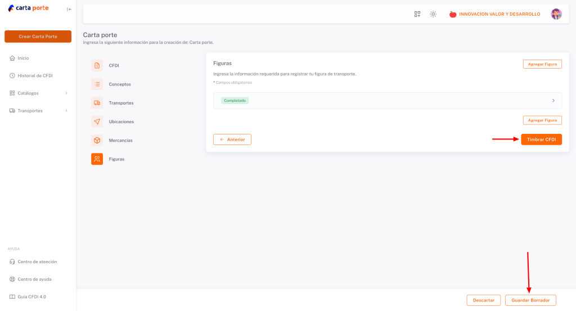Screen dimensions: 576x311
Task: Open the Guía CFDI 4.0 book icon
Action: pyautogui.click(x=12, y=297)
